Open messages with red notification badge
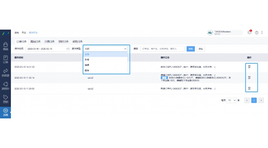Screen dimensions: 268x148 click(250, 32)
